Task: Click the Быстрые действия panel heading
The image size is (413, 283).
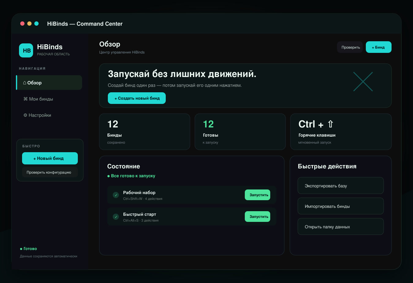Action: (x=327, y=166)
